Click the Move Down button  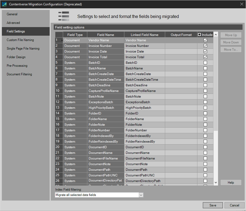[x=231, y=42]
